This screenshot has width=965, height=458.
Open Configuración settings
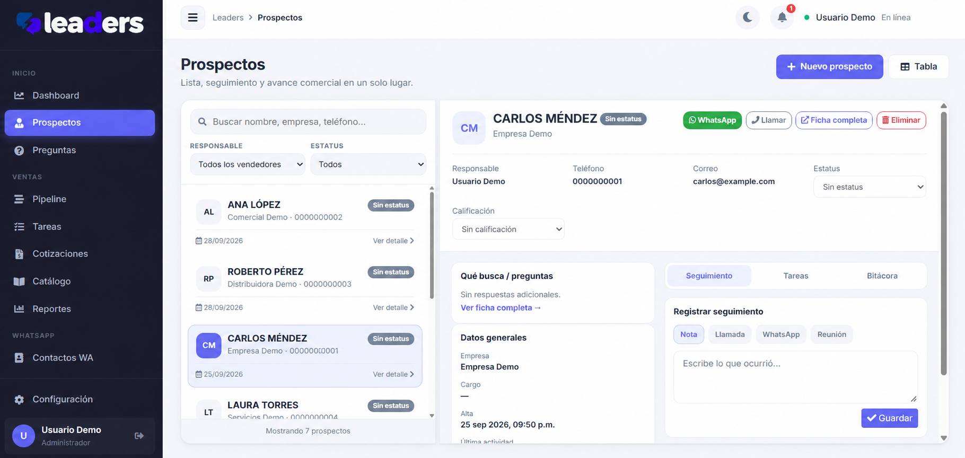(x=80, y=399)
